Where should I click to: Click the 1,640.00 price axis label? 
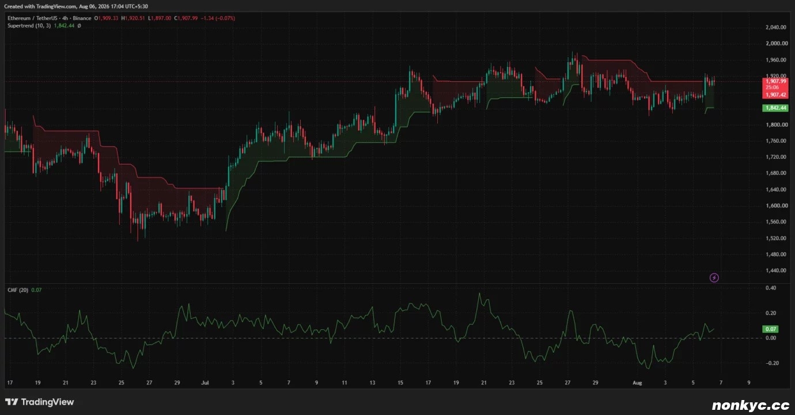point(775,189)
